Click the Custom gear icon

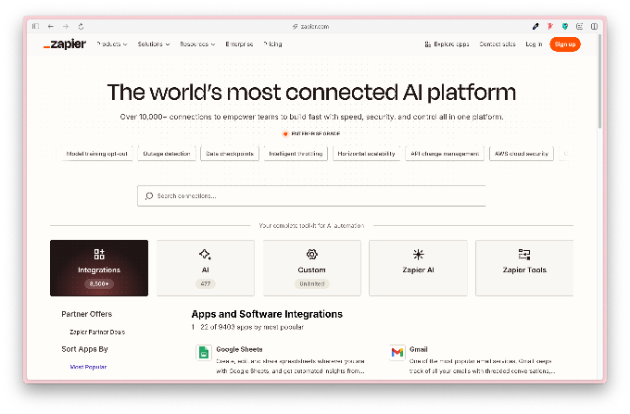(312, 254)
